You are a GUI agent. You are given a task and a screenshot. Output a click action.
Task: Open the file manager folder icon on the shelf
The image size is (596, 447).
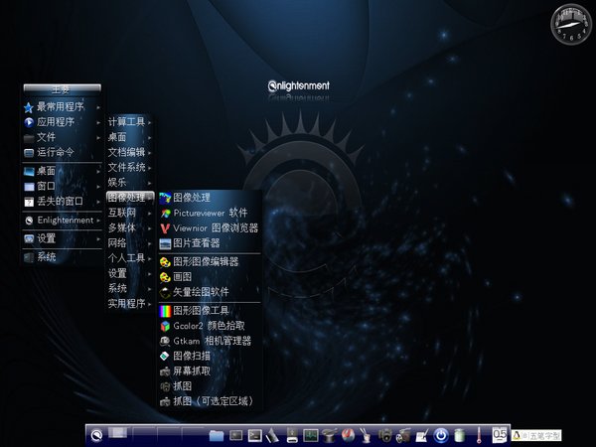coord(217,435)
